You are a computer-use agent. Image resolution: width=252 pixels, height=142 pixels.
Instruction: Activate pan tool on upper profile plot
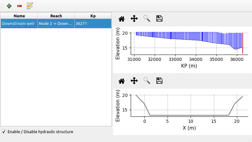[134, 19]
